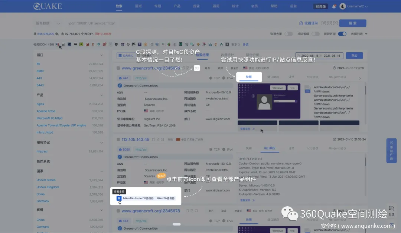Open the 反馈 feedback chat icon
The width and height of the screenshot is (401, 233).
pyautogui.click(x=391, y=209)
